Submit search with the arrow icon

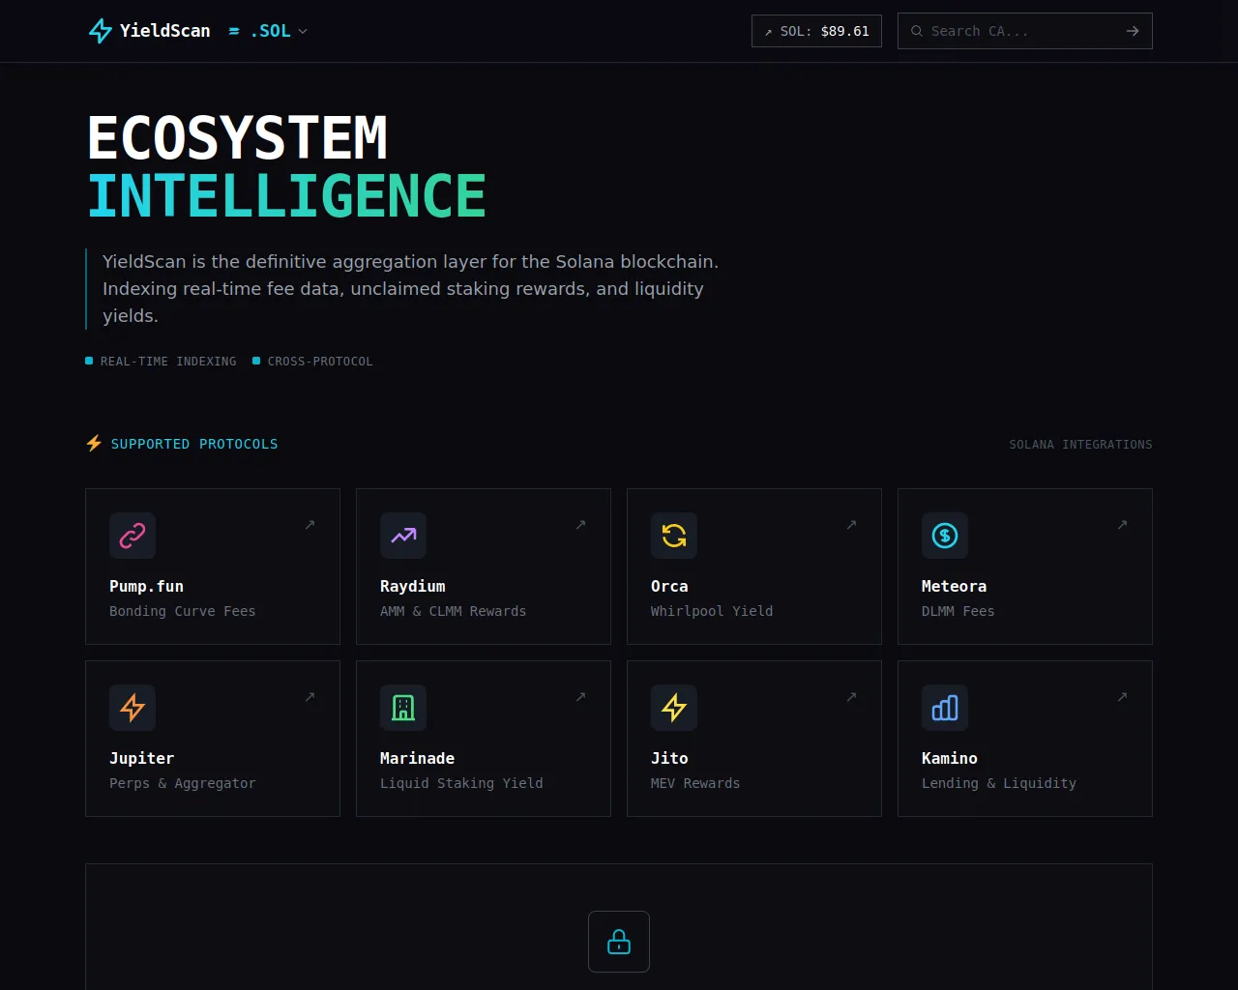1133,31
